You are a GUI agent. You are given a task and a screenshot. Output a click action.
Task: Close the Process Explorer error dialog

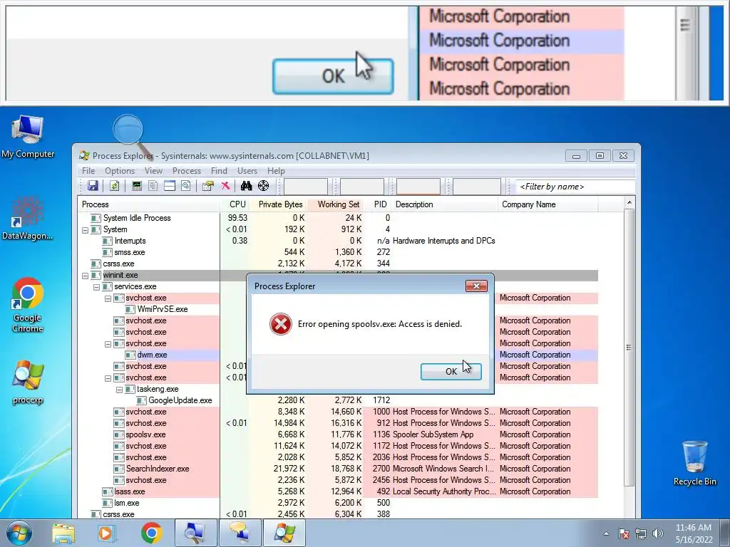point(476,286)
